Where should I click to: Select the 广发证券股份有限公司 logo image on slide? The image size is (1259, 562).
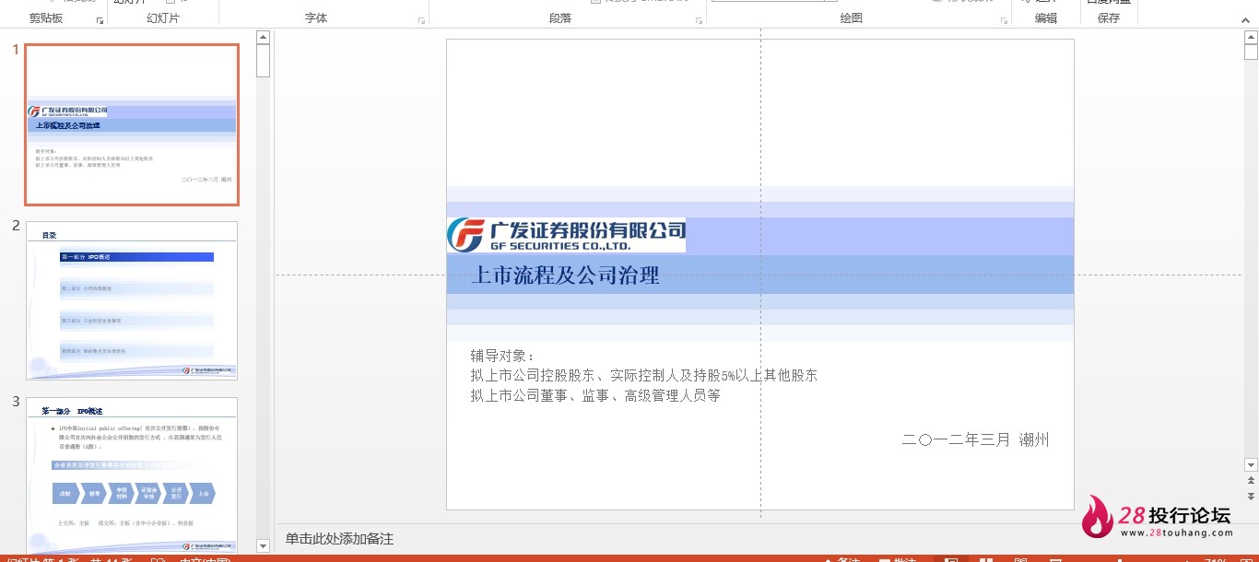566,235
